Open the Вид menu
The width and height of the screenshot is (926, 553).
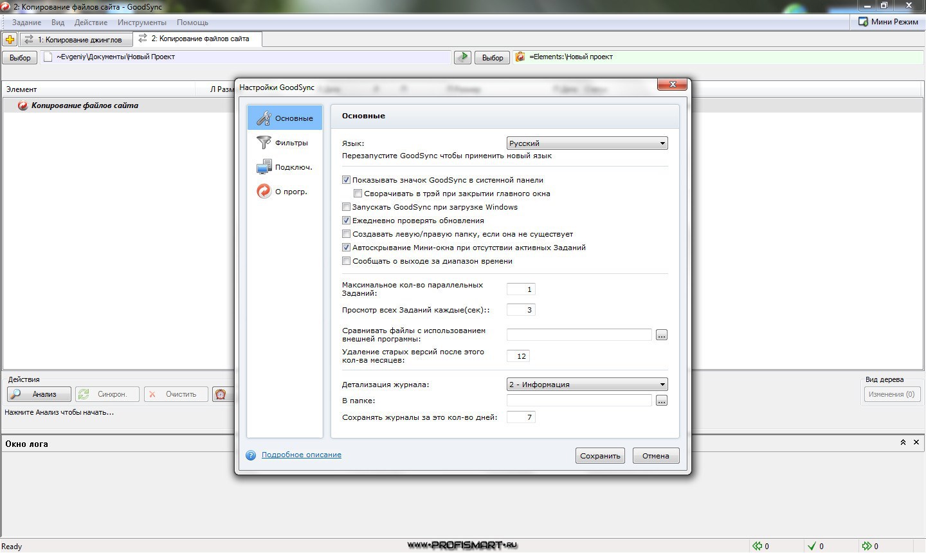[58, 23]
